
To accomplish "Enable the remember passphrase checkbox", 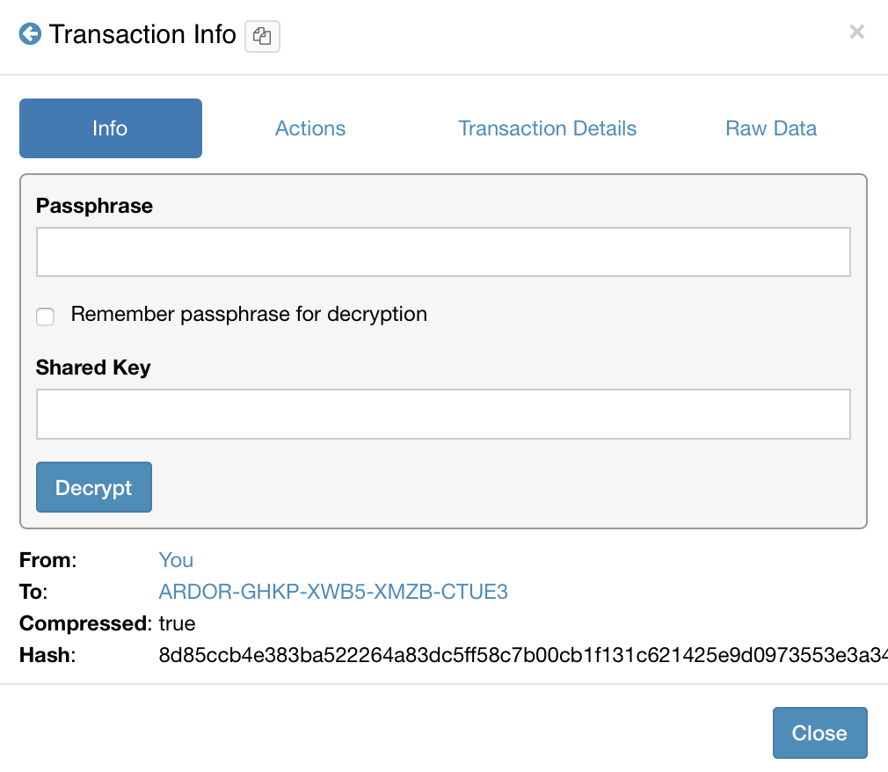I will point(45,317).
